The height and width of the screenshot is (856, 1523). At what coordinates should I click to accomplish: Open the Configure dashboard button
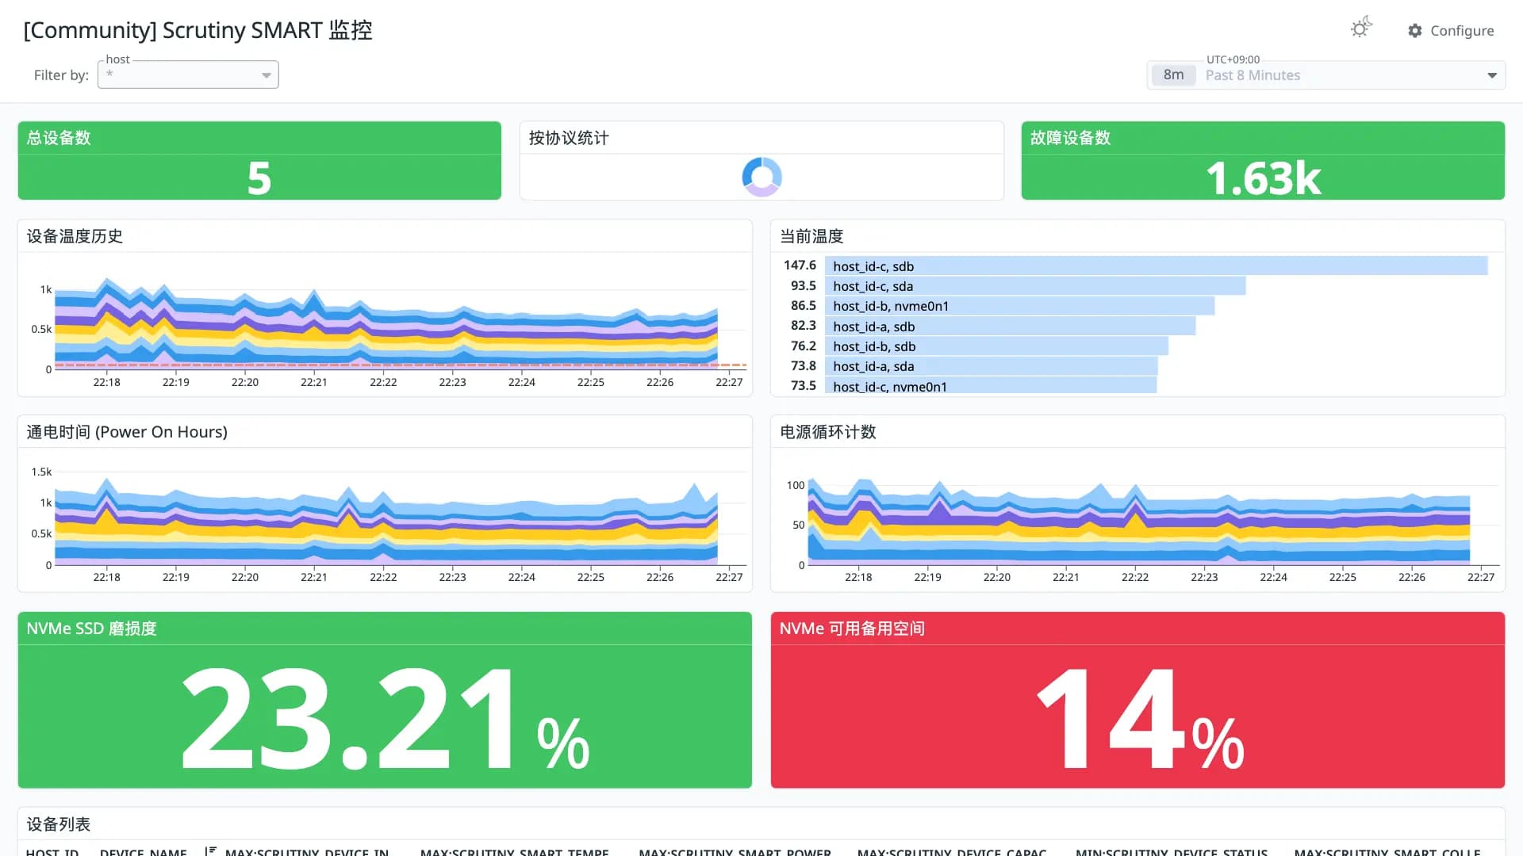point(1451,31)
